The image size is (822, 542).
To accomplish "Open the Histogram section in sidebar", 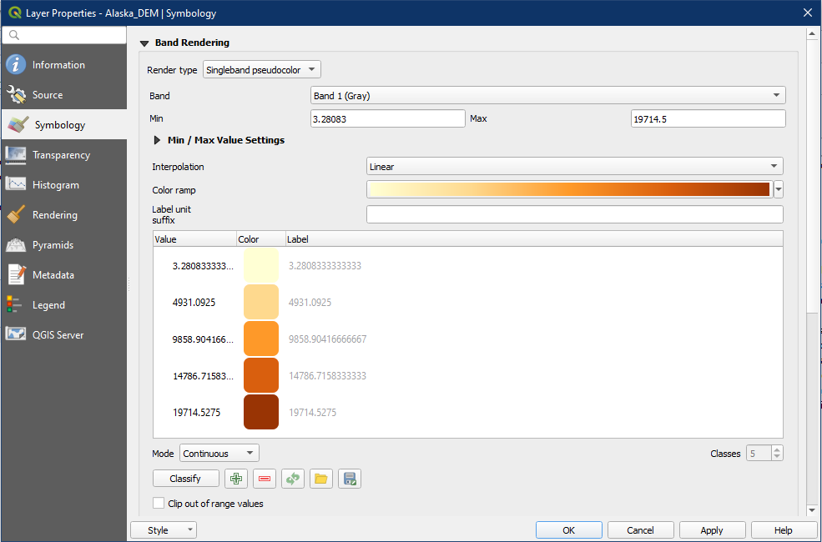I will coord(55,185).
